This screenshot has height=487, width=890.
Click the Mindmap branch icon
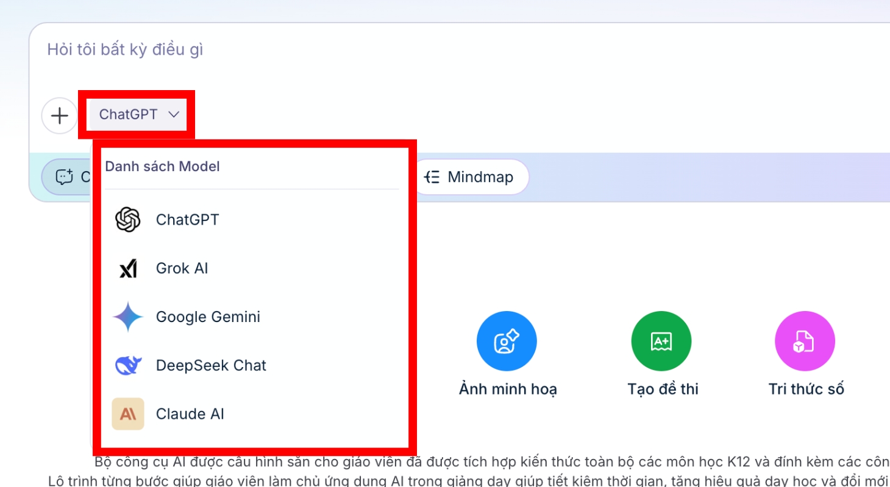click(x=432, y=177)
